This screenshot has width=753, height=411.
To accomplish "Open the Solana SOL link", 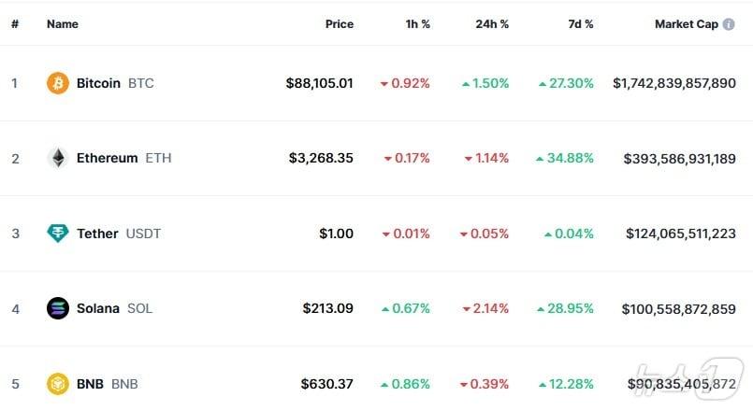I will pyautogui.click(x=114, y=307).
